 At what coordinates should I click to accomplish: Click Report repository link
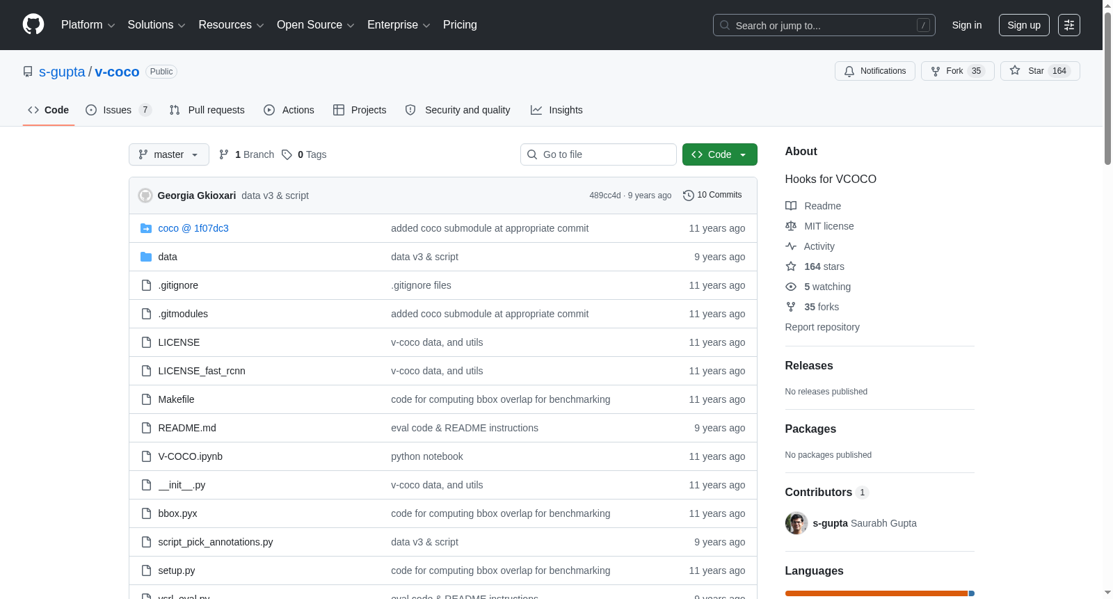click(822, 327)
